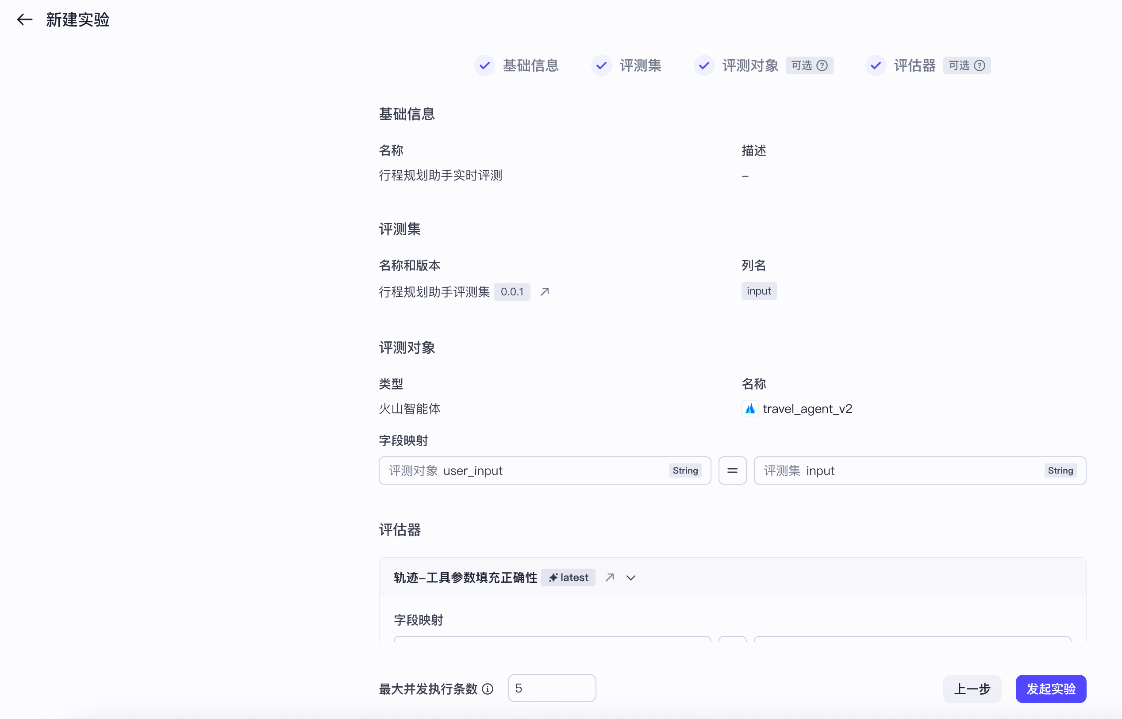Open help icon beside 评测对象 可选

822,65
